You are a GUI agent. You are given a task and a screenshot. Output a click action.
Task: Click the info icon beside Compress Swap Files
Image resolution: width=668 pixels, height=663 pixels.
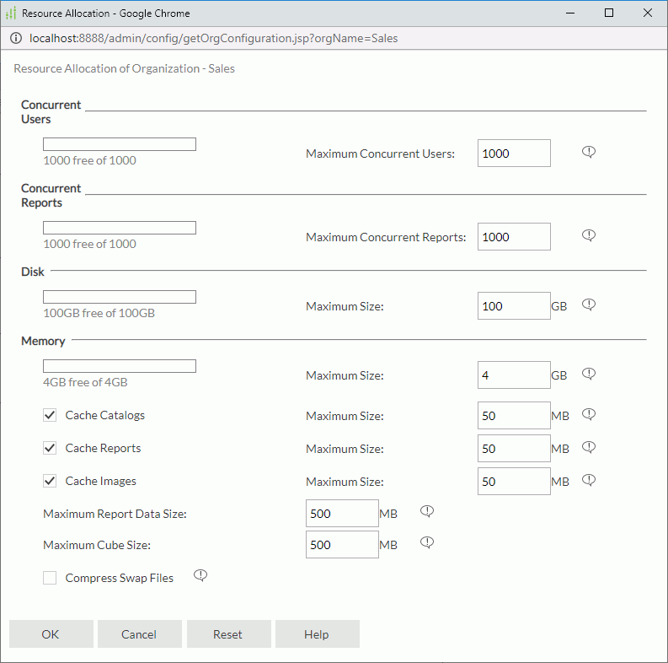tap(200, 575)
